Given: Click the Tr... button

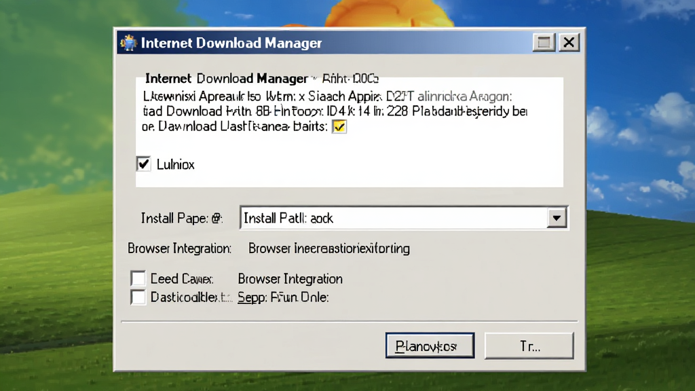Looking at the screenshot, I should (529, 346).
